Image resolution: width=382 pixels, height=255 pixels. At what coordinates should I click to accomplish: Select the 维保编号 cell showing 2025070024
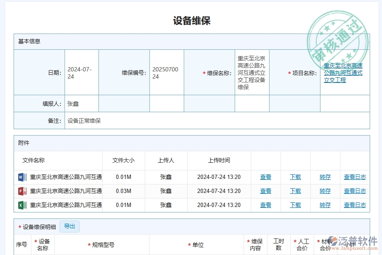point(166,72)
